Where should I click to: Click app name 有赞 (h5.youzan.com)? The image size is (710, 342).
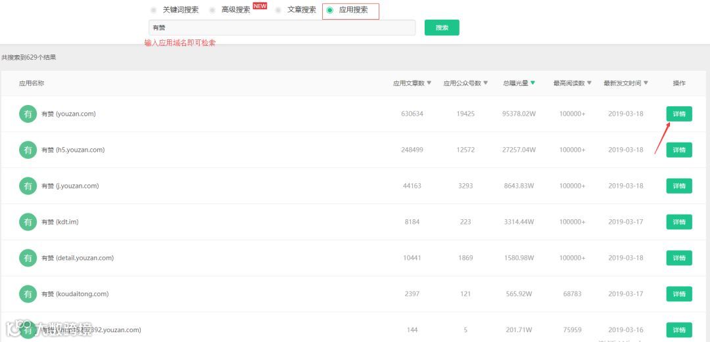73,150
